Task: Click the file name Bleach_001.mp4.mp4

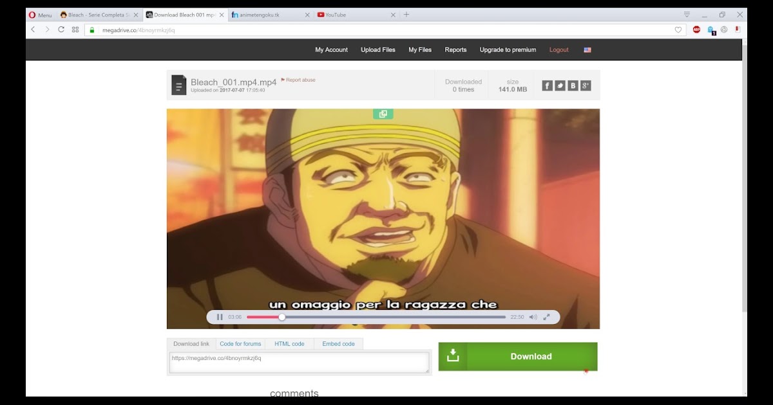Action: click(x=234, y=82)
